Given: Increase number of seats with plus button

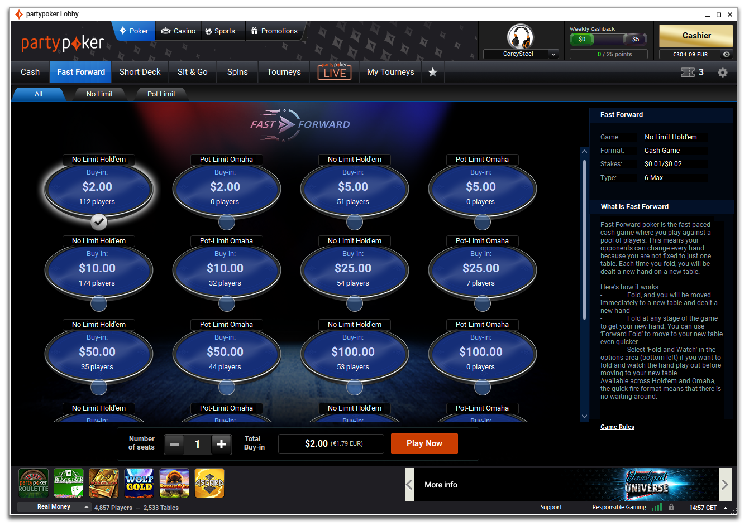Looking at the screenshot, I should (221, 444).
